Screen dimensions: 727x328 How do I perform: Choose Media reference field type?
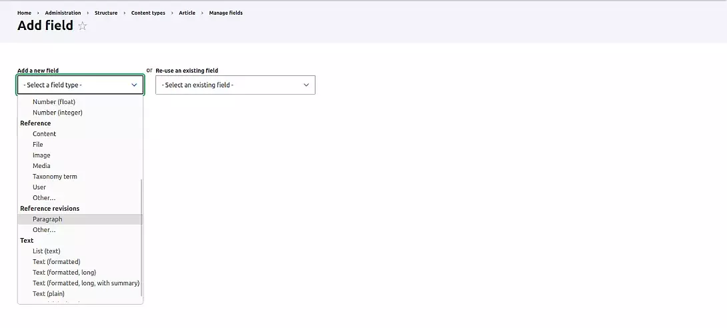click(x=41, y=166)
